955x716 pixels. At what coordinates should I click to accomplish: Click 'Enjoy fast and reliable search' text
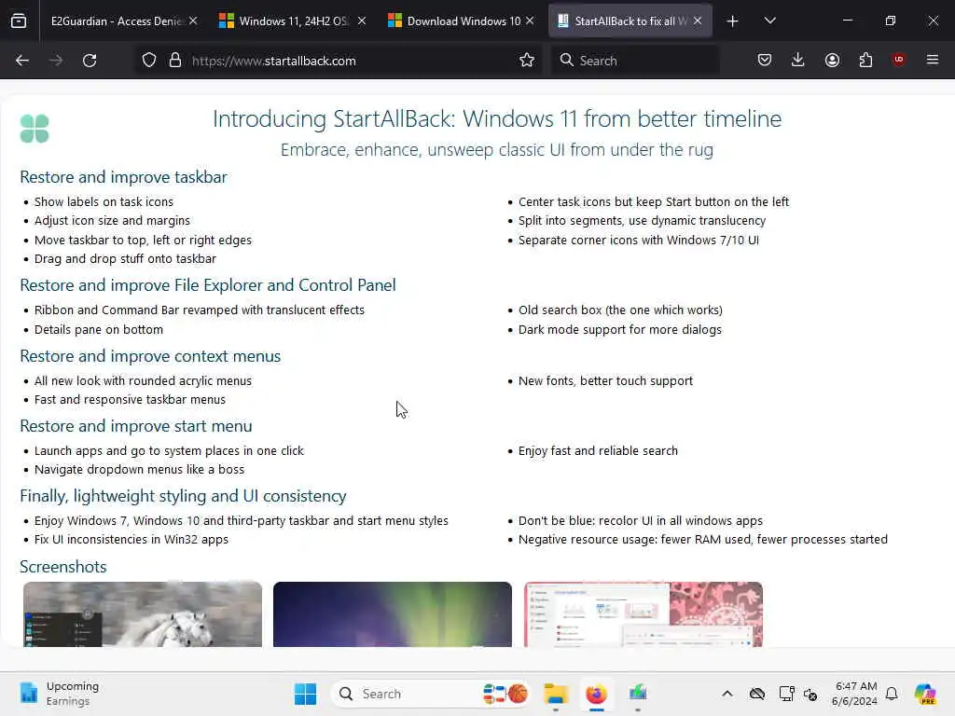[x=598, y=450]
